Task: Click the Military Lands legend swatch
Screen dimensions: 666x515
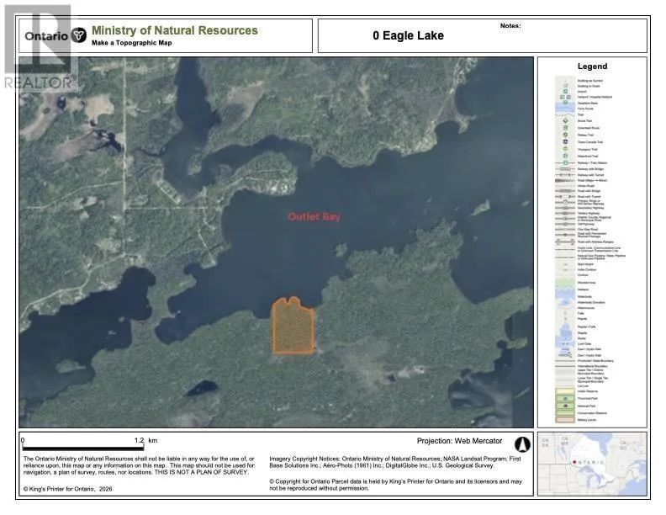Action: point(565,420)
